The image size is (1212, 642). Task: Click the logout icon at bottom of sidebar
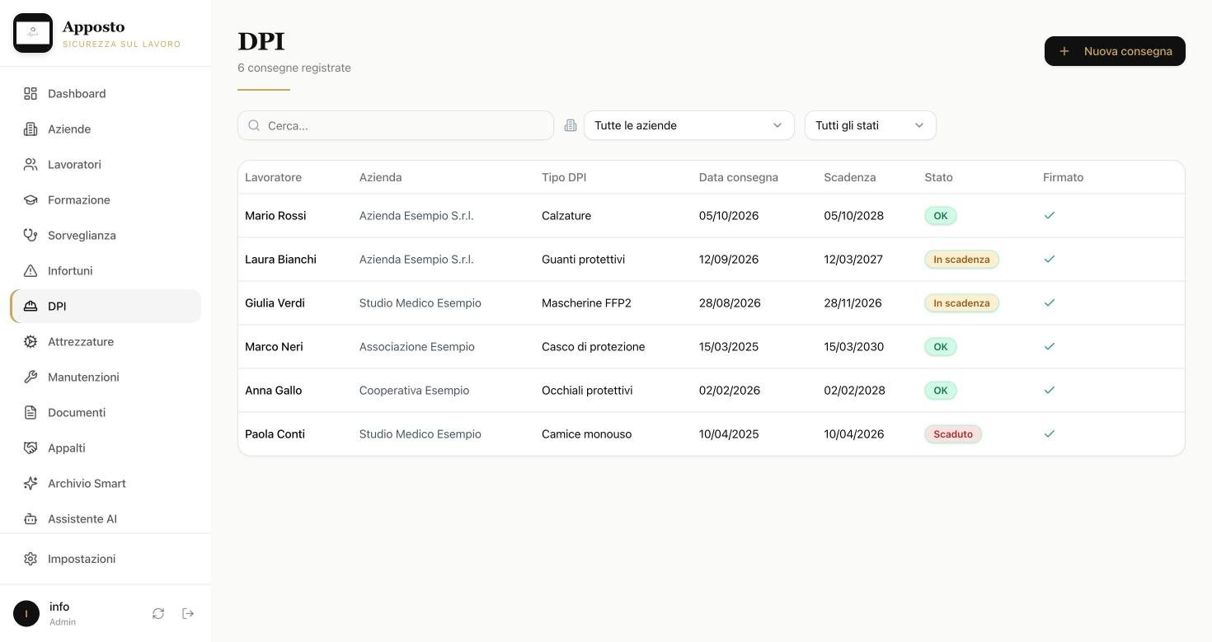(x=188, y=613)
